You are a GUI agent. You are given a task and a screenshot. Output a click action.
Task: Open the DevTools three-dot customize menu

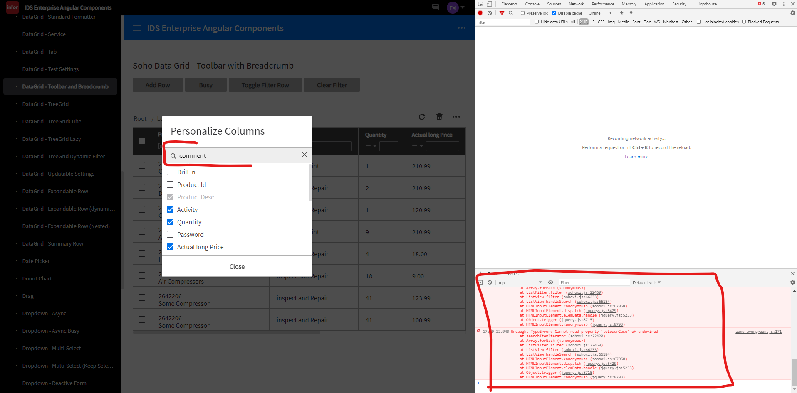(784, 4)
